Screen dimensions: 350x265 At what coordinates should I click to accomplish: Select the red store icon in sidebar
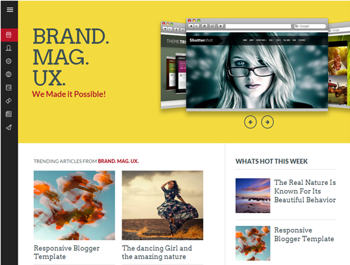point(9,35)
